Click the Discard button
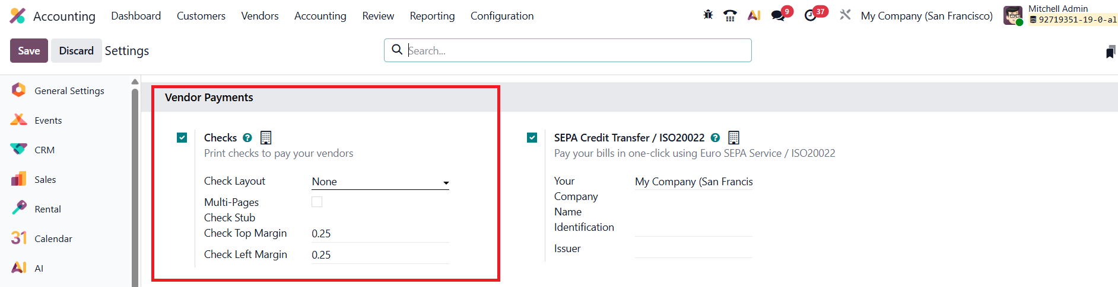This screenshot has height=287, width=1118. click(x=76, y=51)
